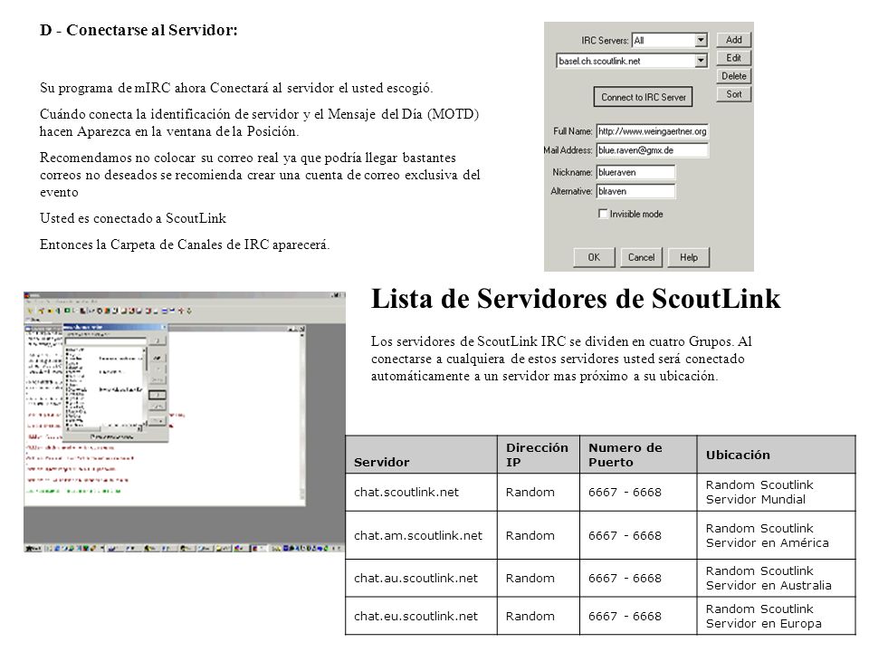Click the 'Dirección IP' column header
Screen dimensions: 869x652
(x=539, y=455)
